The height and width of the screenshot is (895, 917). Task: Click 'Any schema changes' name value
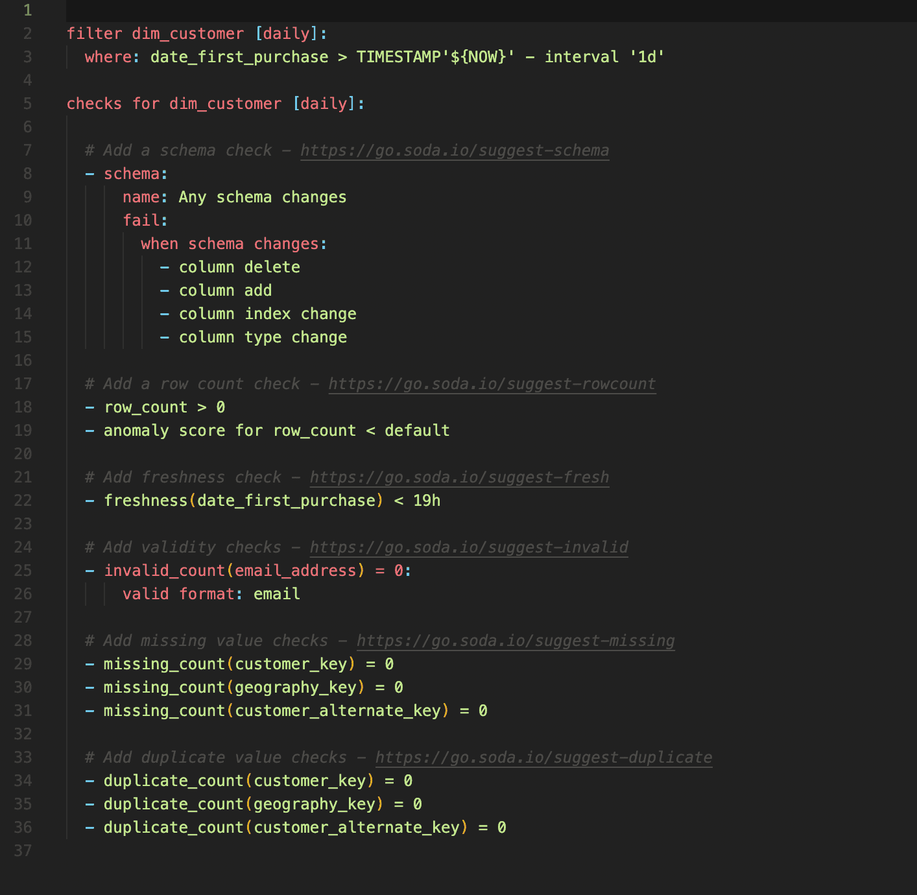[263, 197]
